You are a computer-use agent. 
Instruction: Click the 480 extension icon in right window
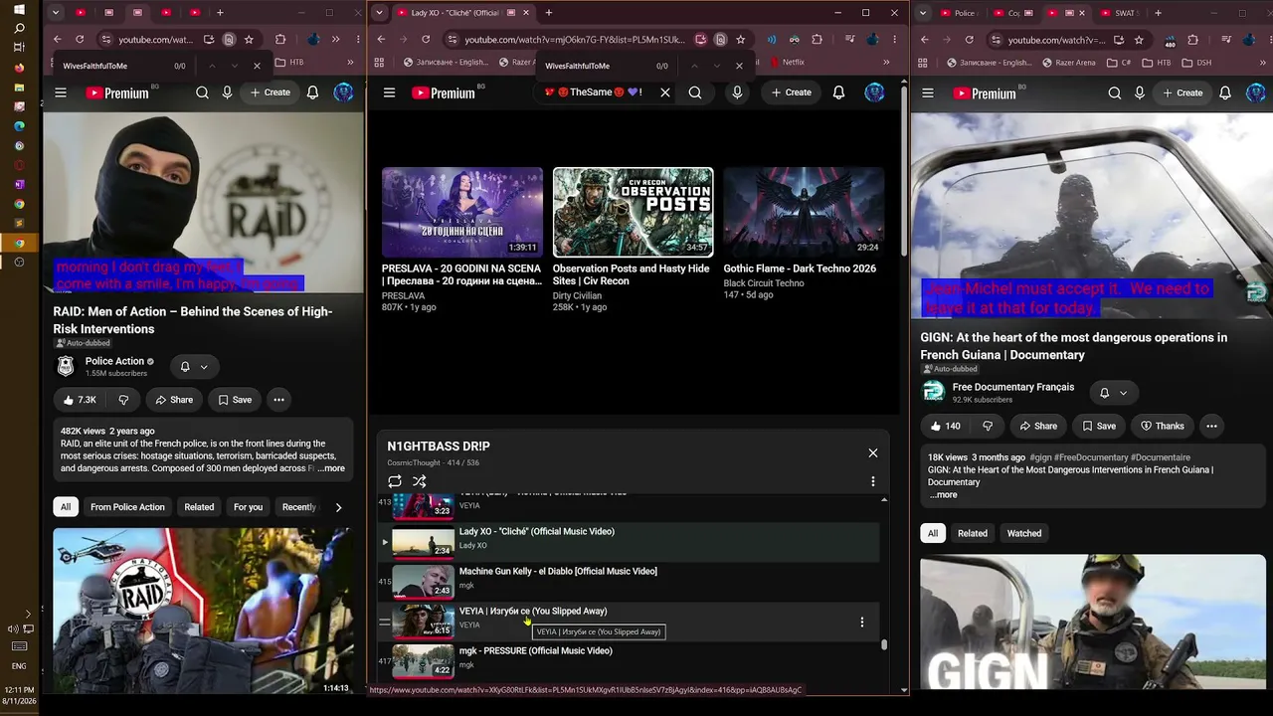pos(1170,40)
